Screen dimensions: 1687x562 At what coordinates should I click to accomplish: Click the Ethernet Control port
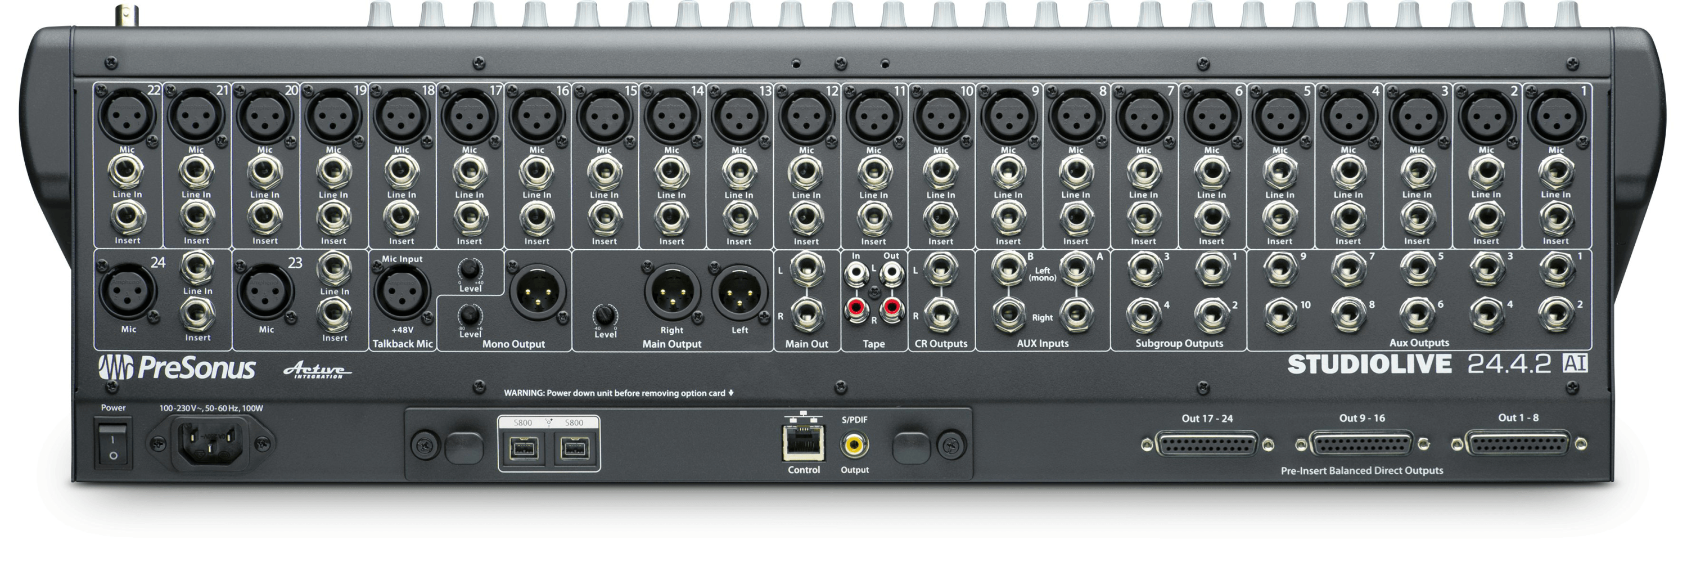804,442
